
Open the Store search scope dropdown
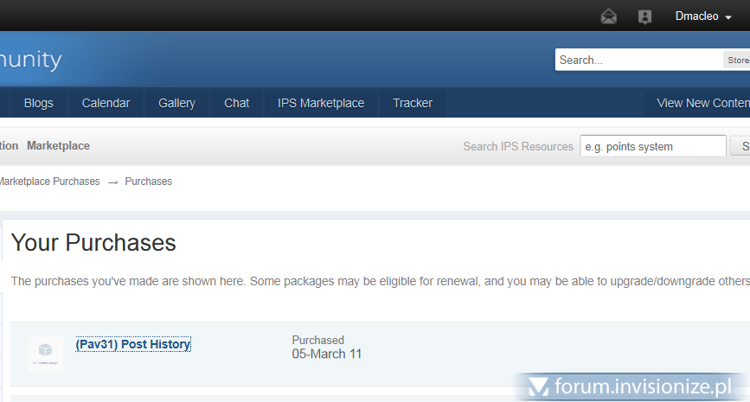736,60
